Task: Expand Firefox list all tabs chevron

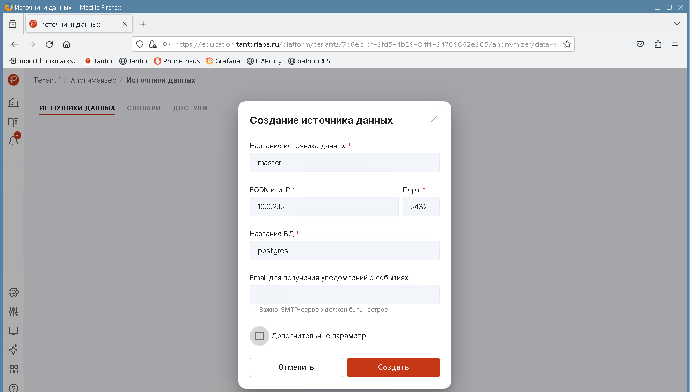Action: (677, 24)
